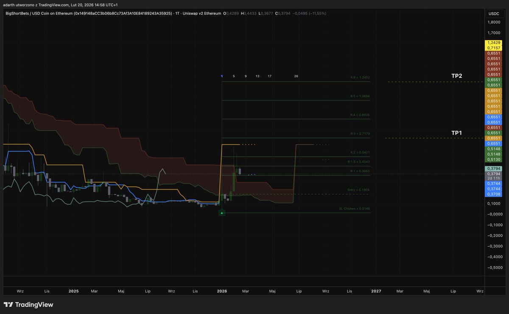Click the green 0,5130 price label

493,160
